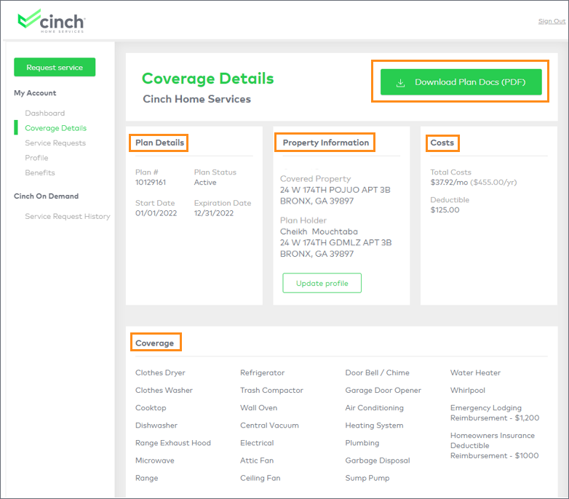Click the Coverage section heading
Image resolution: width=569 pixels, height=499 pixels.
(x=154, y=343)
